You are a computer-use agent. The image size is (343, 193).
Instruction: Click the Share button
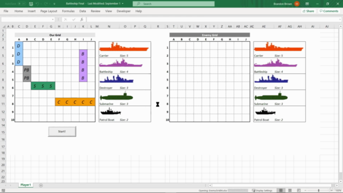pos(308,11)
